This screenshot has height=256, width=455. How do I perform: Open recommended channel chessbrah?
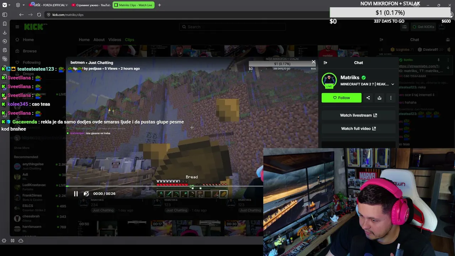pos(40,218)
